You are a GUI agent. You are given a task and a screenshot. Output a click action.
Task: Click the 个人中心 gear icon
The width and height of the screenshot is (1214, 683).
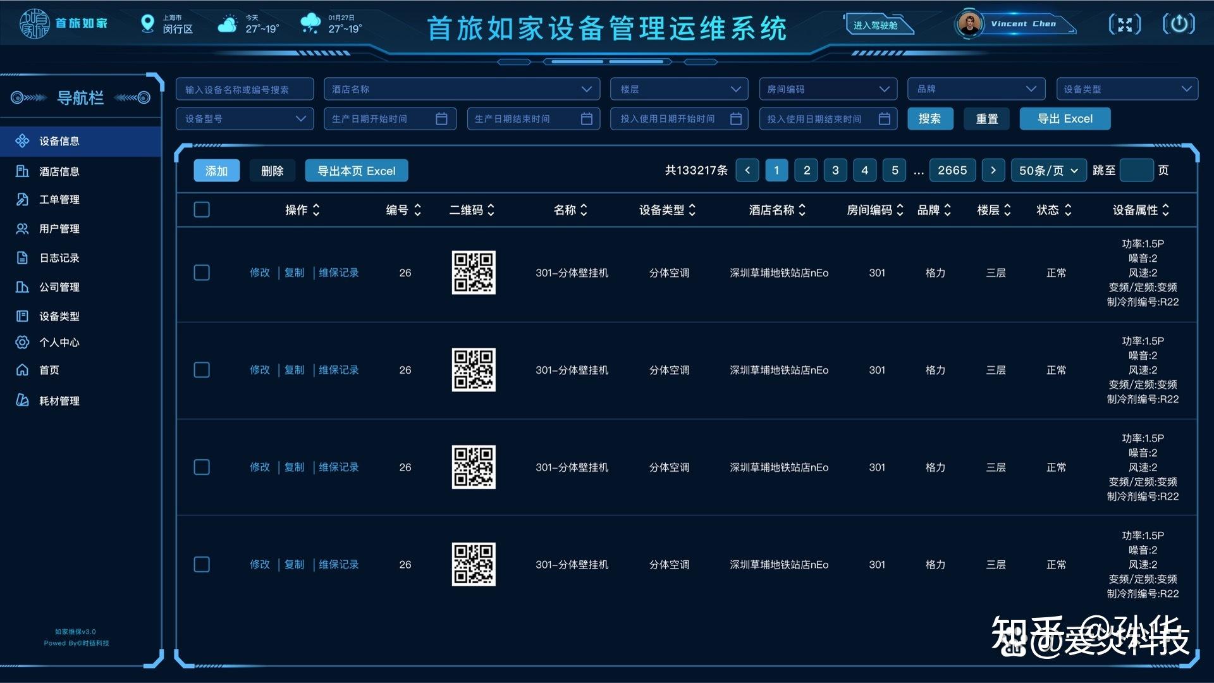point(22,342)
